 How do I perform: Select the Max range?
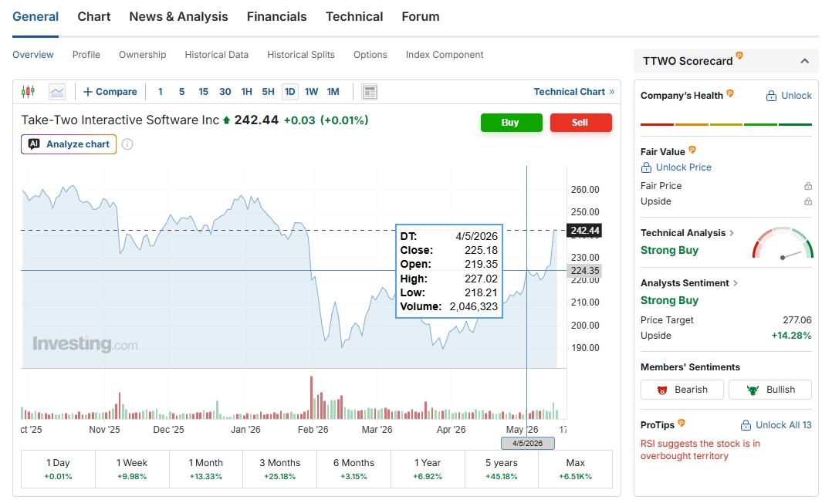(x=575, y=469)
